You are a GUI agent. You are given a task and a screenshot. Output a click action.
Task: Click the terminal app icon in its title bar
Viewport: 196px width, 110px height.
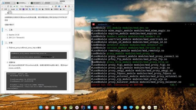point(93,24)
